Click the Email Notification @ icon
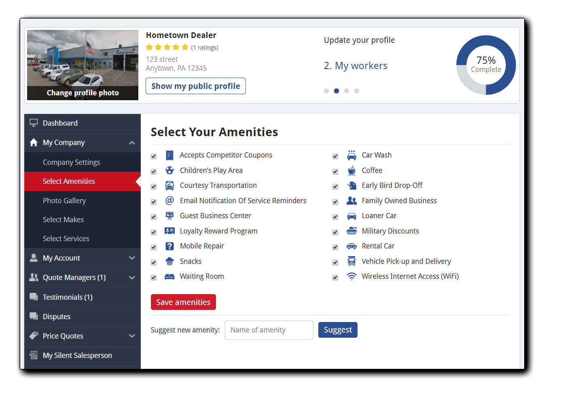Image resolution: width=563 pixels, height=404 pixels. coord(169,201)
